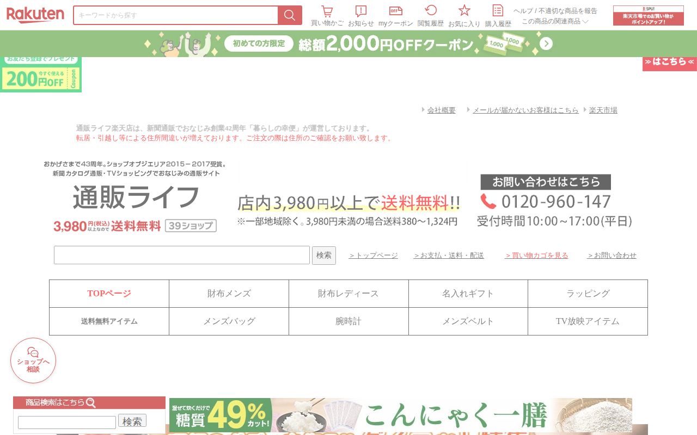Click the ヘルプ link

pyautogui.click(x=523, y=11)
